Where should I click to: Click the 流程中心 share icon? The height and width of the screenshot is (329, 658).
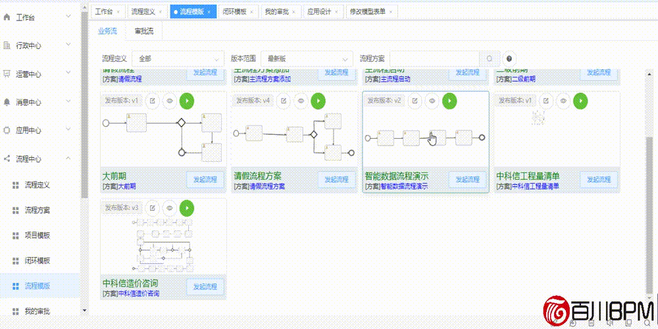coord(7,159)
